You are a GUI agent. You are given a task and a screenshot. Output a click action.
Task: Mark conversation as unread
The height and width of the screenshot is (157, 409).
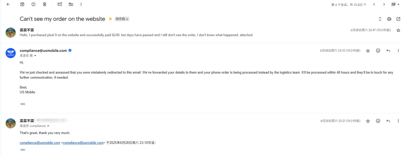point(60,4)
